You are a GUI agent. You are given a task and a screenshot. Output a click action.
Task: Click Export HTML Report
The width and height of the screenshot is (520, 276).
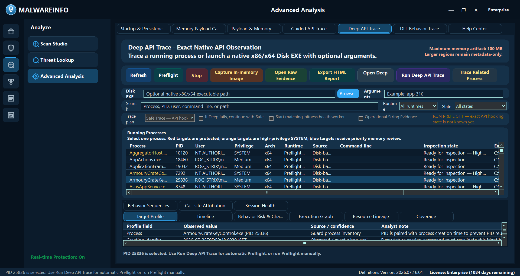pos(332,75)
